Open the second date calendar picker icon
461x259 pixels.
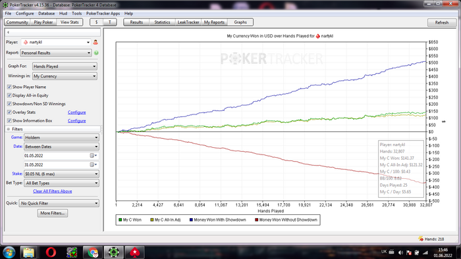93,164
